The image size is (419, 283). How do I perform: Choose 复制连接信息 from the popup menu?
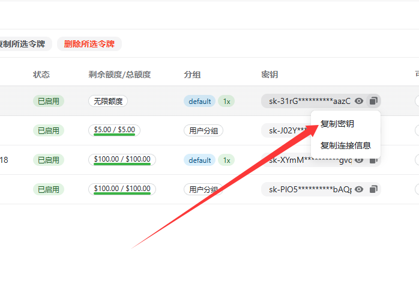tap(346, 145)
